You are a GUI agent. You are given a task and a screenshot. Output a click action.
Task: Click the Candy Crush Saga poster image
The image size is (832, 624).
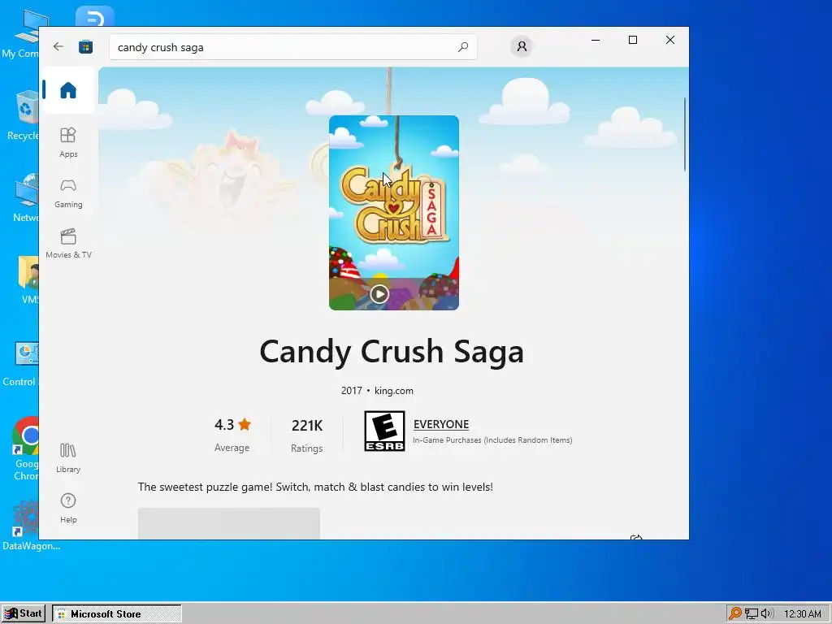tap(394, 212)
